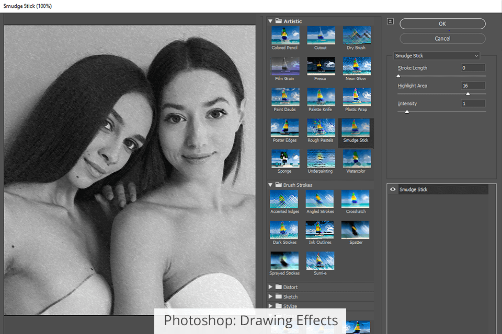The width and height of the screenshot is (502, 334).
Task: Click OK to apply the filter
Action: 442,23
